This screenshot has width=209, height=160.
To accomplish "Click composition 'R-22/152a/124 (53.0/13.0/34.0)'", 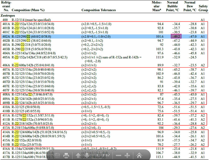I will (33, 24).
